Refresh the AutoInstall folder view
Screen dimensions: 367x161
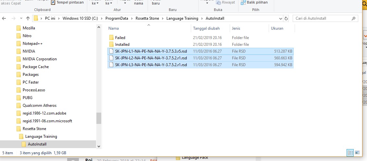point(286,19)
